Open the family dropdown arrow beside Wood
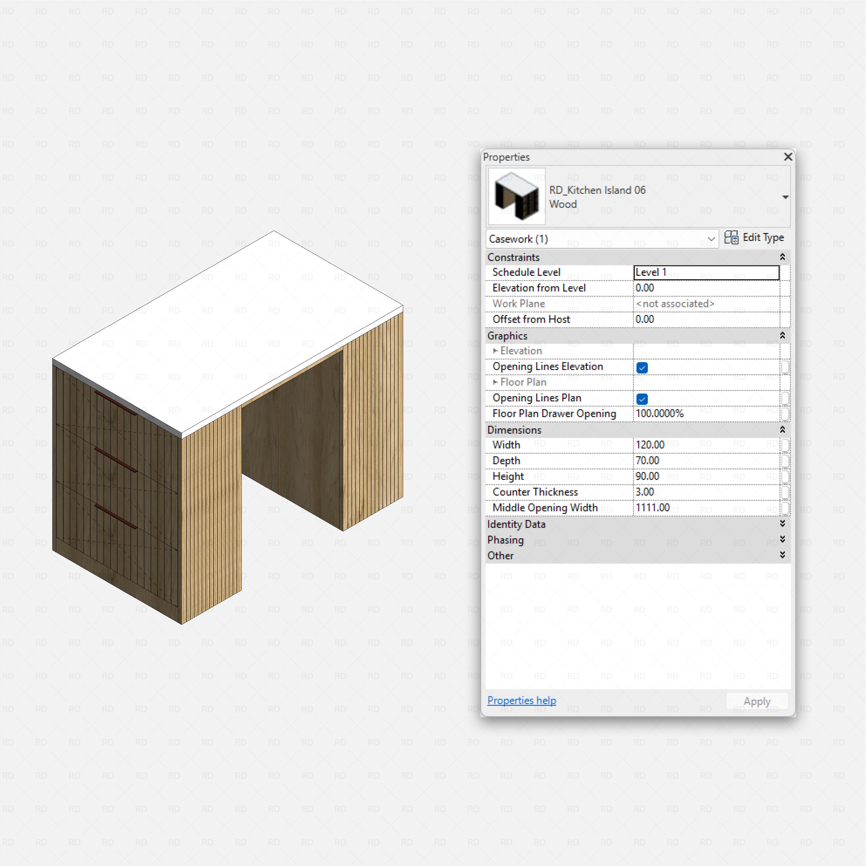 (785, 197)
